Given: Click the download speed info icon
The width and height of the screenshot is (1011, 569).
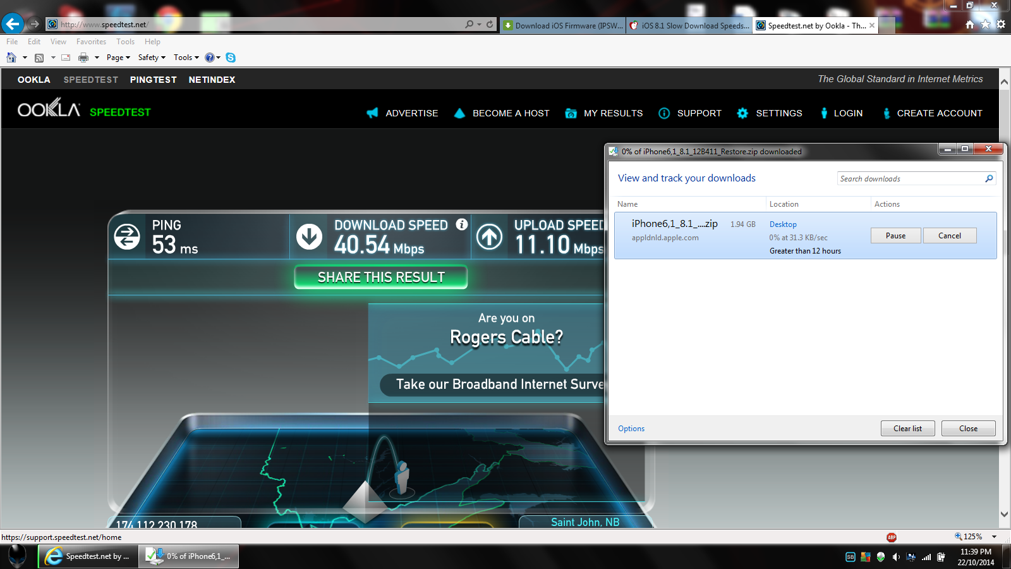Looking at the screenshot, I should pos(462,224).
